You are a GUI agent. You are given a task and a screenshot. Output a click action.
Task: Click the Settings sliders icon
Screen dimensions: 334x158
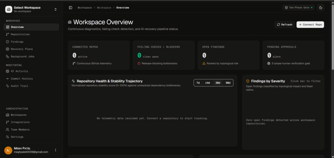coord(8,137)
